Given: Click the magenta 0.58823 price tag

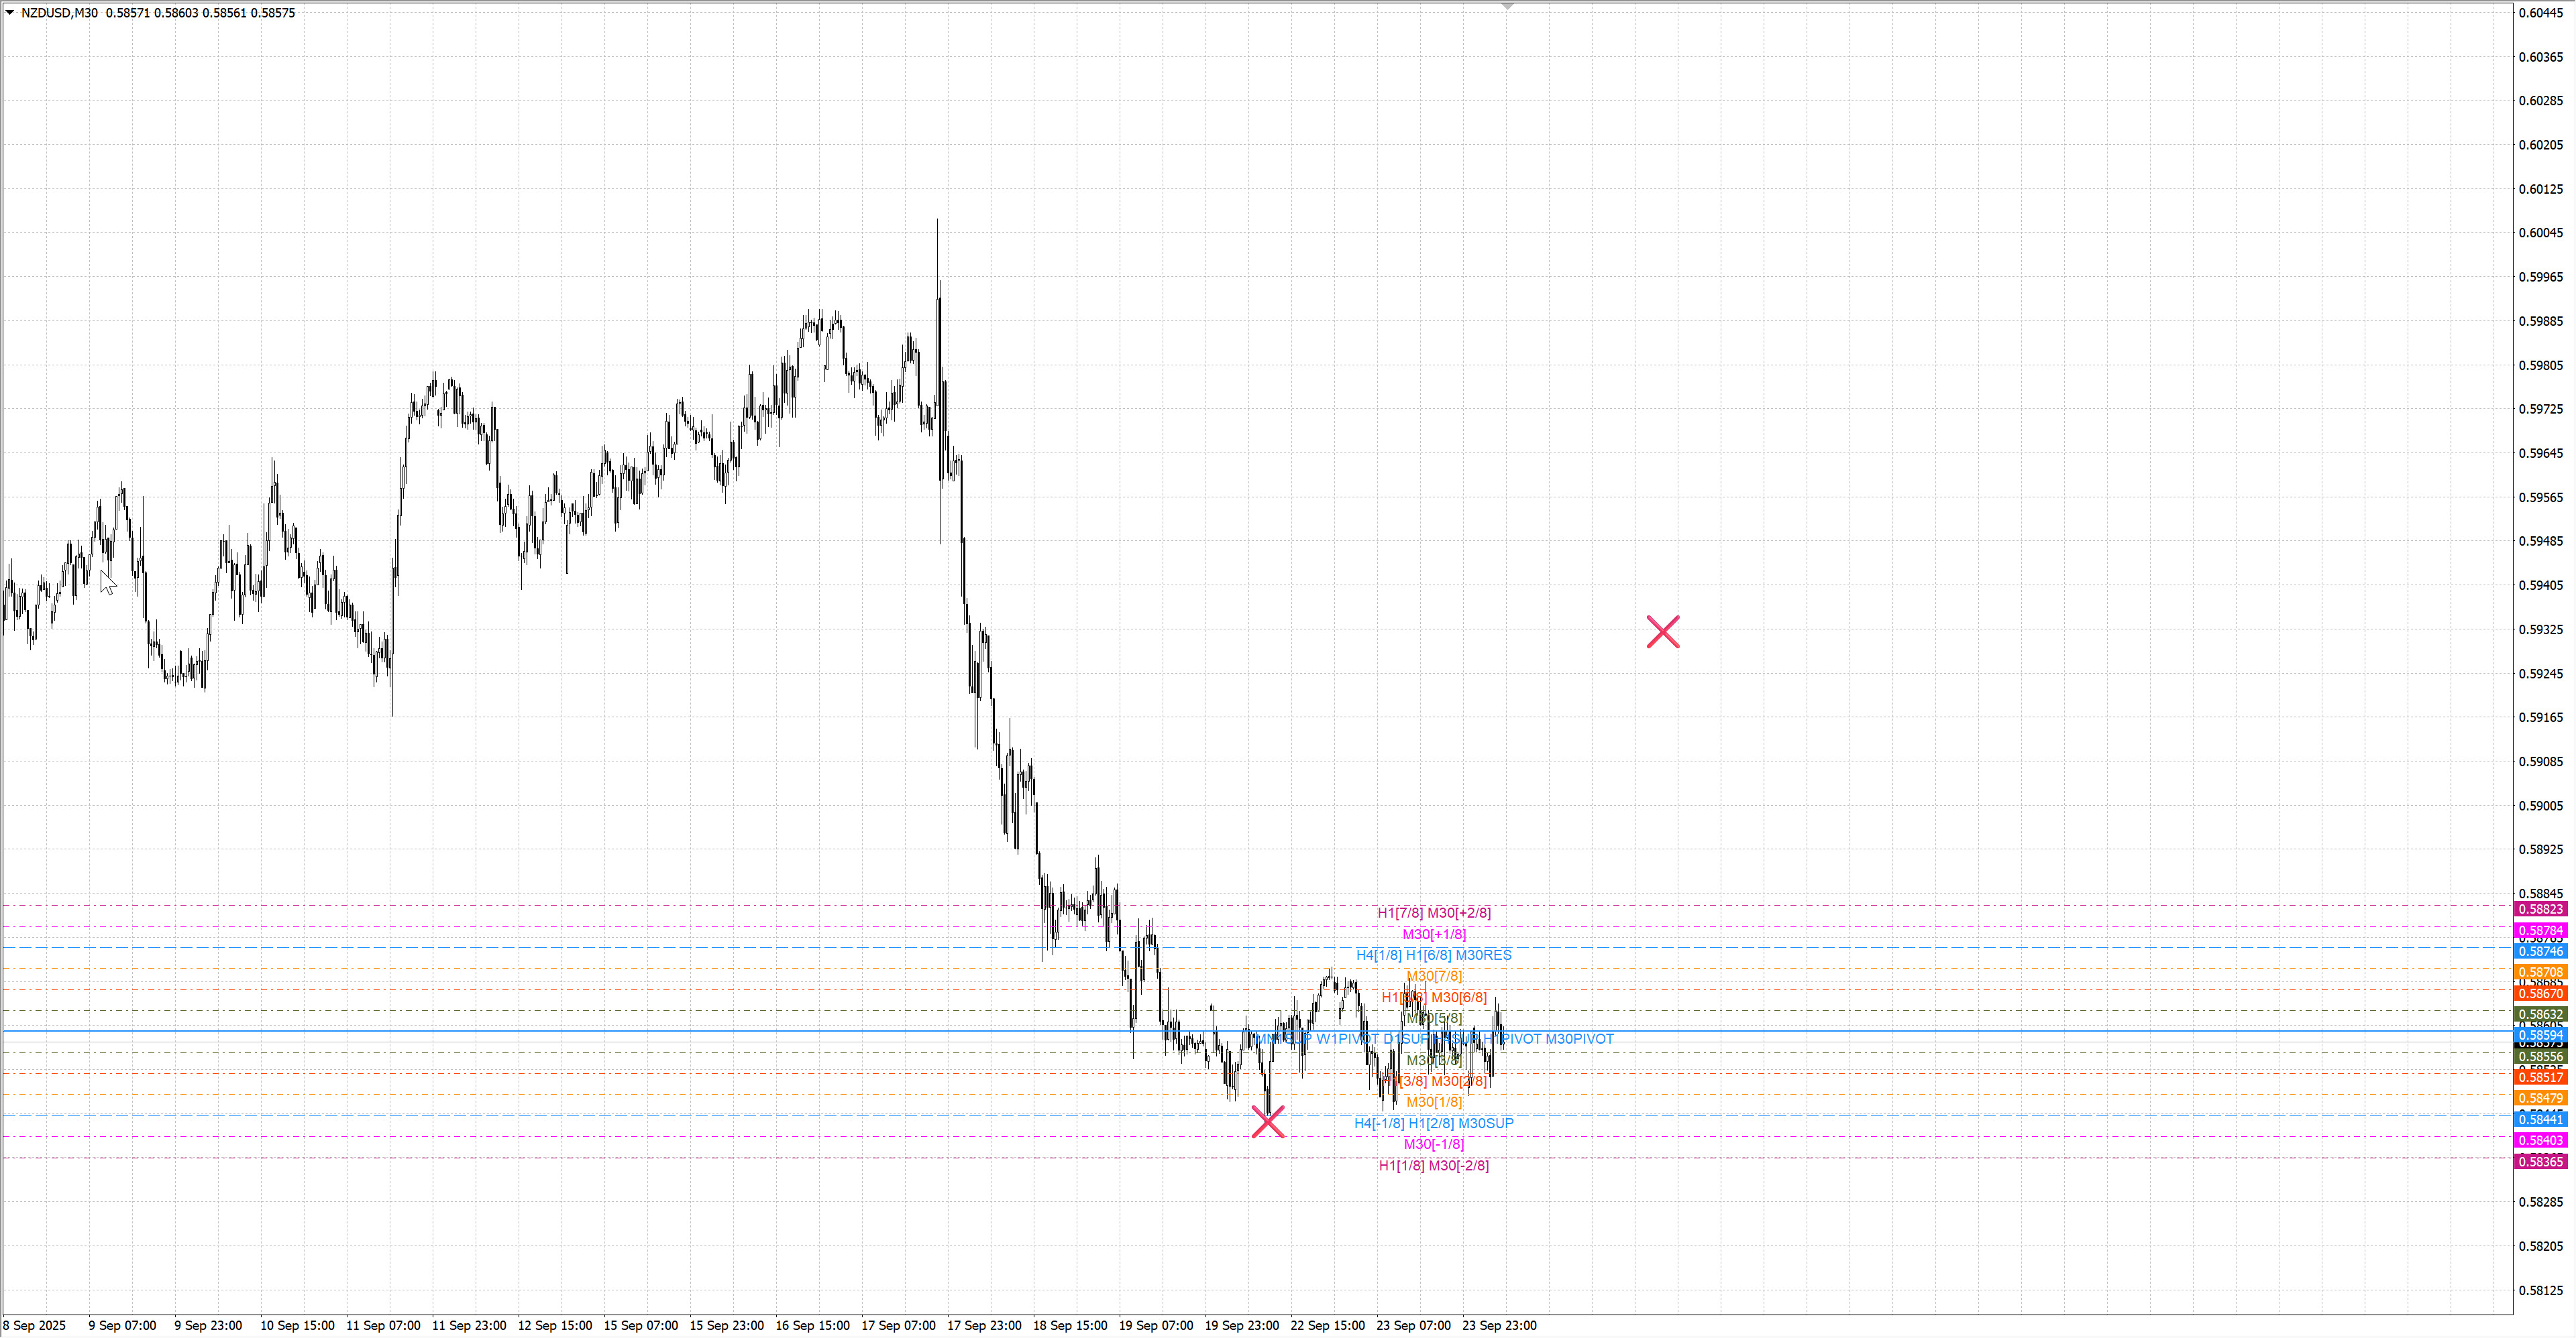Looking at the screenshot, I should pos(2540,910).
